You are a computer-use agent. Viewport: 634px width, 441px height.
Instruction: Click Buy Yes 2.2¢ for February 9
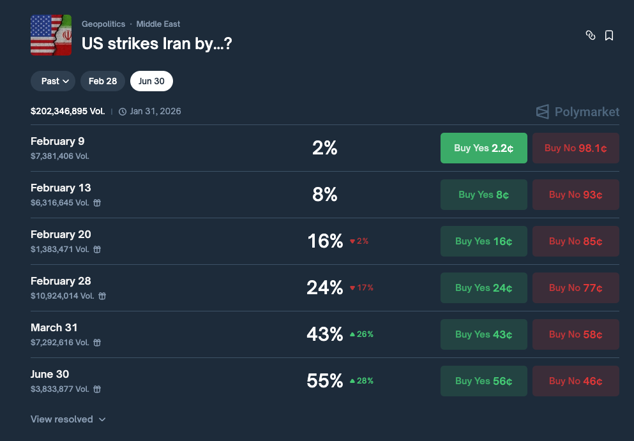(x=484, y=148)
